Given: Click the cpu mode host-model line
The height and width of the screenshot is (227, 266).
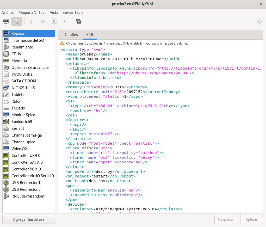Looking at the screenshot, I should (112, 143).
